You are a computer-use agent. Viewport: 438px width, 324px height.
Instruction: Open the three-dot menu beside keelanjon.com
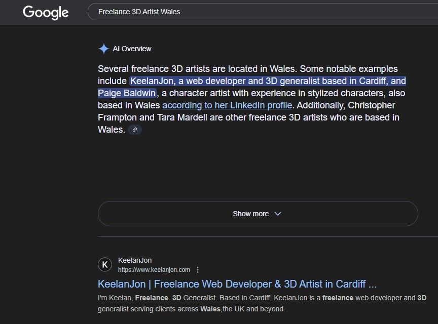[x=198, y=270]
